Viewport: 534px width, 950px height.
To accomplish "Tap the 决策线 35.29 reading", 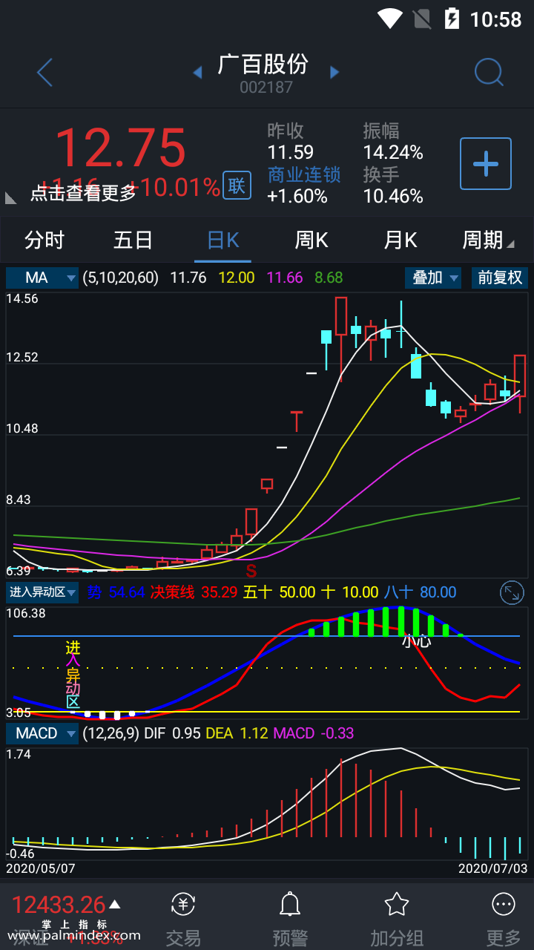I will (x=194, y=592).
